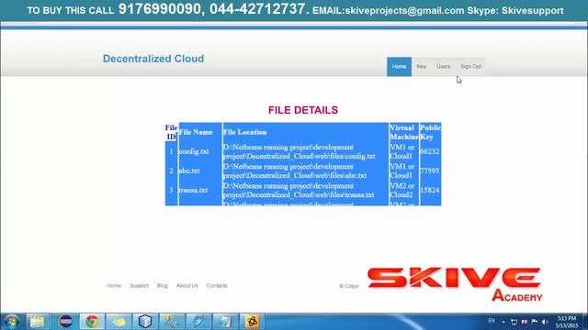Click the Virtual Machine column header
The width and height of the screenshot is (588, 330).
pos(404,132)
